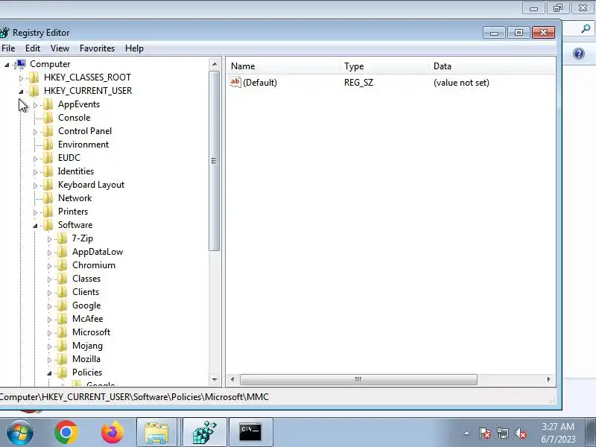This screenshot has width=596, height=447.
Task: Expand the Printers key arrow
Action: tap(35, 212)
